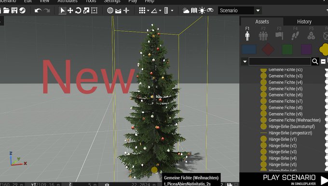Select Gemeine Fichte (v4) asset

(286, 82)
